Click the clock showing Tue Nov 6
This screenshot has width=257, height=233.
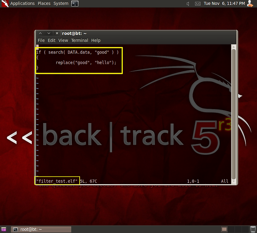pos(224,4)
